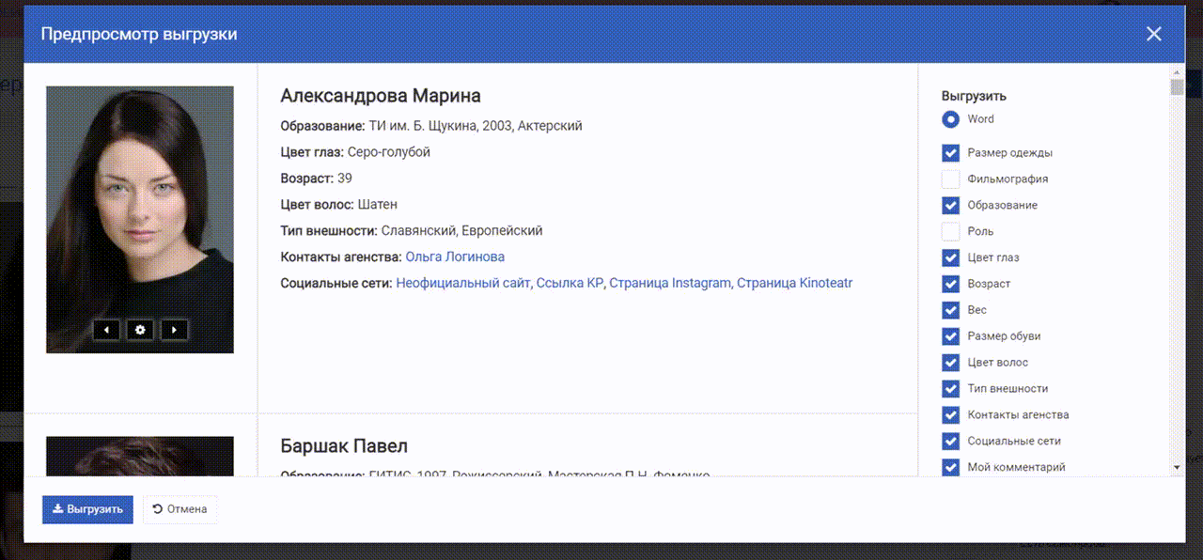The image size is (1203, 560).
Task: Click the name heading Александрова Марина
Action: [381, 96]
